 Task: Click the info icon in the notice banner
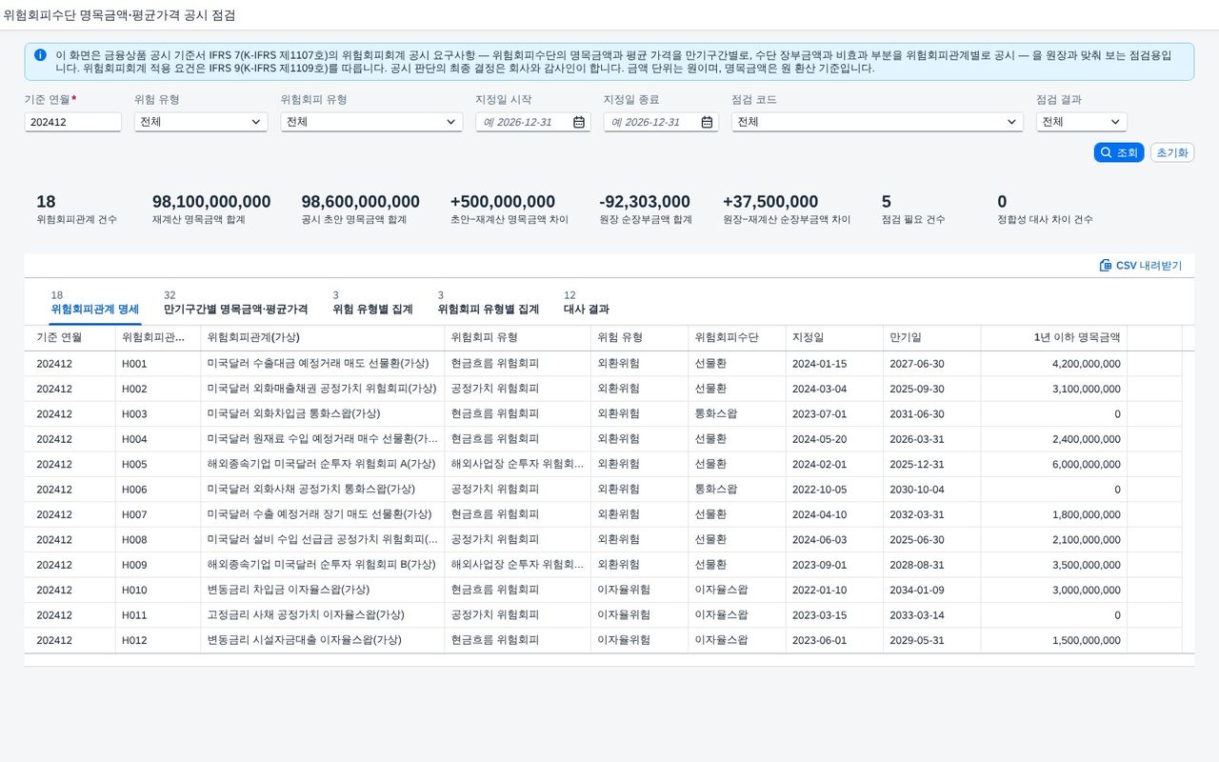[x=40, y=55]
